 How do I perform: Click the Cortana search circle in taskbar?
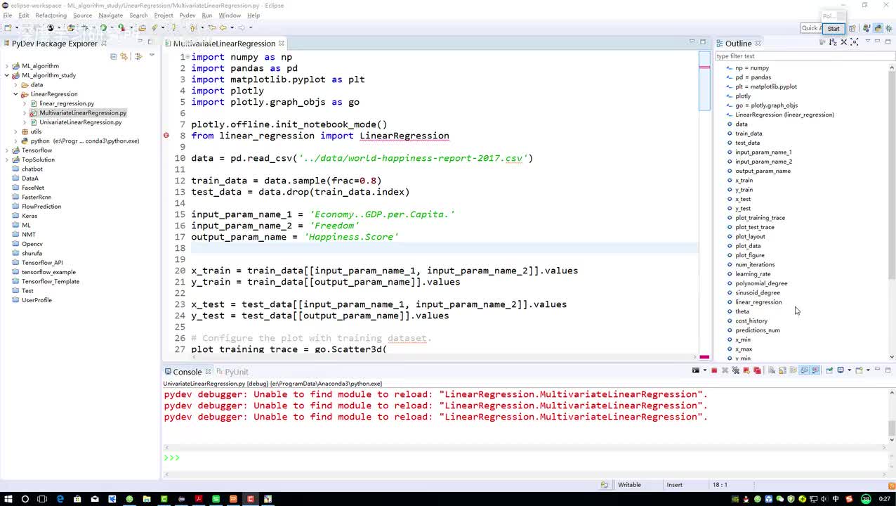click(x=25, y=499)
